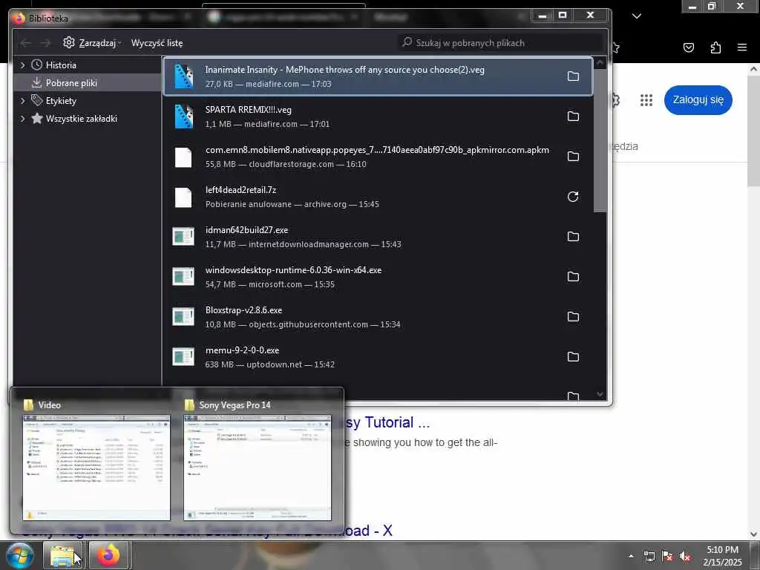Open Firefox Pocket save icon
Viewport: 760px width, 570px height.
point(689,47)
